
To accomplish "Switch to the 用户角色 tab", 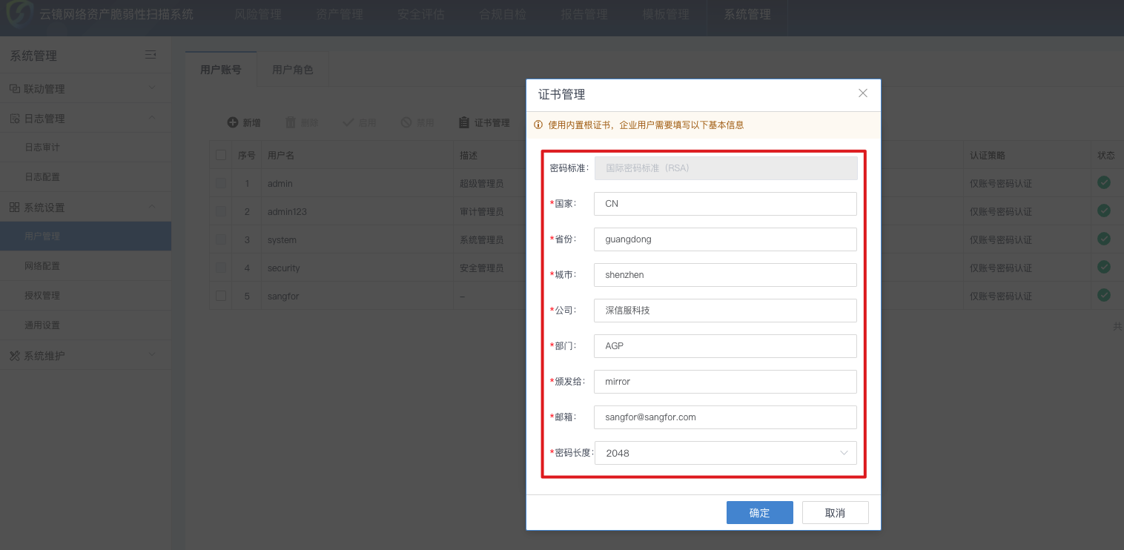I will (293, 70).
